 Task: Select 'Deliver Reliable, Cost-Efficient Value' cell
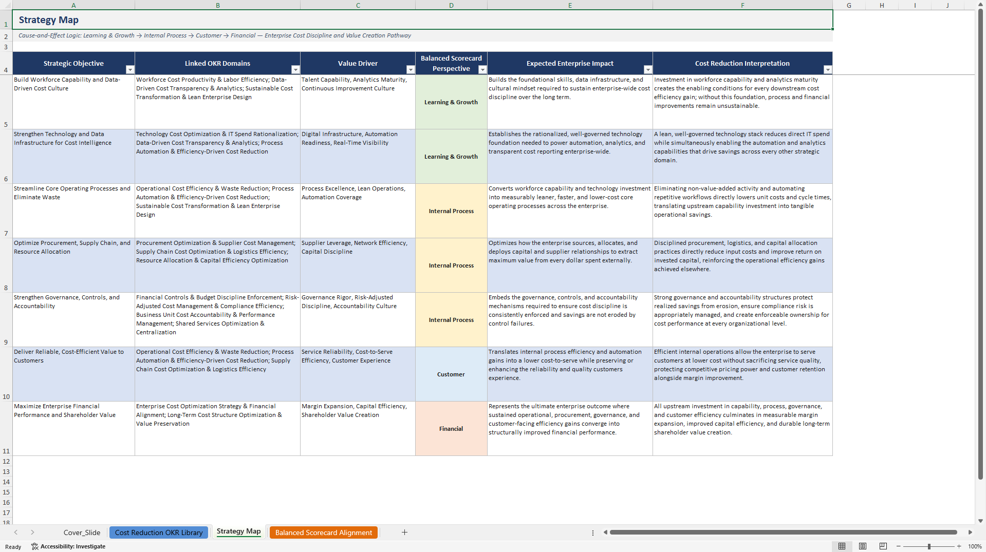73,374
